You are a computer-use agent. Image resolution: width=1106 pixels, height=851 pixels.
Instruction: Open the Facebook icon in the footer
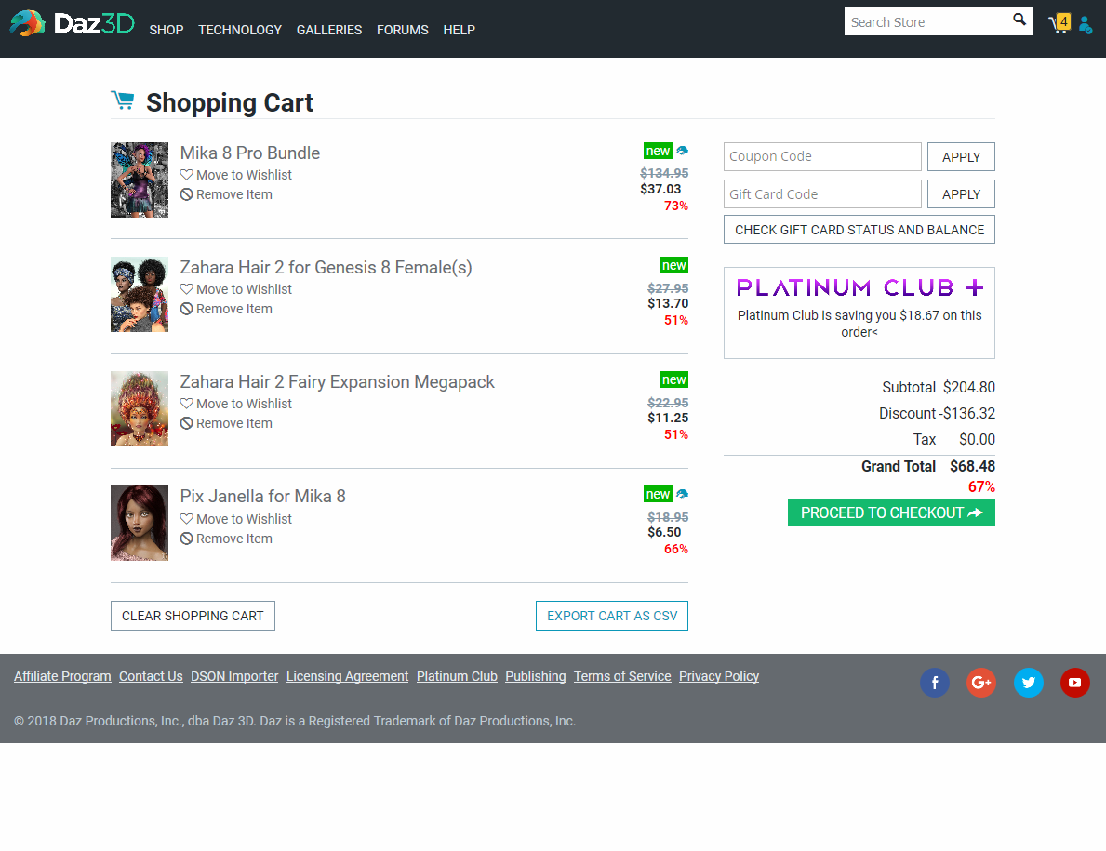click(x=935, y=682)
